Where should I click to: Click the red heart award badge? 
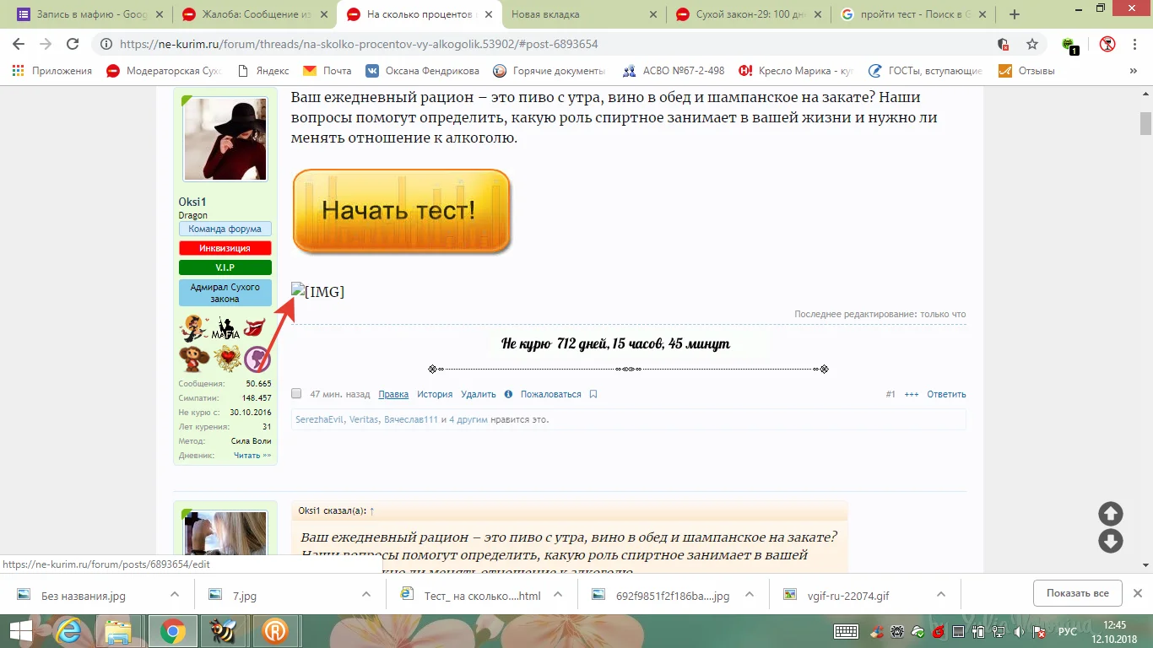coord(227,359)
